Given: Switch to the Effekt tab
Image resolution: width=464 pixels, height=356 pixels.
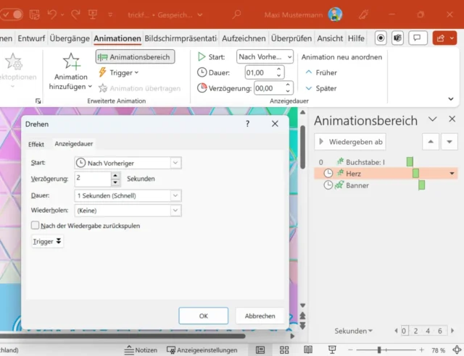Looking at the screenshot, I should click(x=36, y=144).
